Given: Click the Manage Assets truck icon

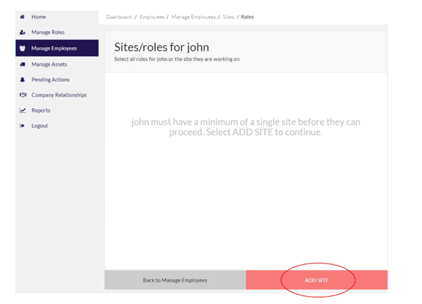Looking at the screenshot, I should [x=22, y=64].
